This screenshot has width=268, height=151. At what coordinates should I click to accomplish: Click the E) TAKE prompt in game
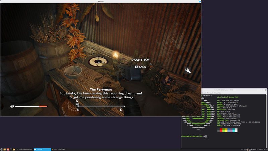pos(140,67)
